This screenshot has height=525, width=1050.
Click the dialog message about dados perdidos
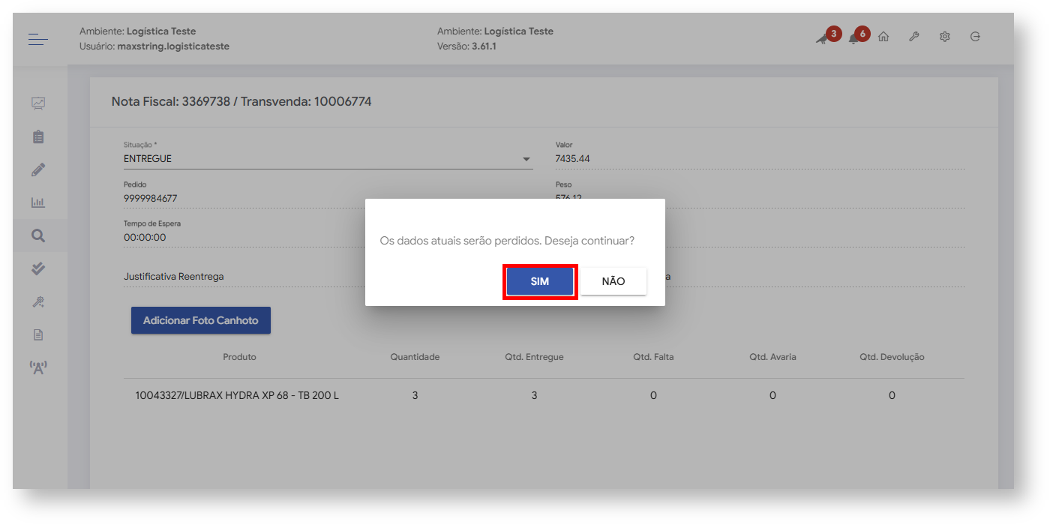(507, 241)
